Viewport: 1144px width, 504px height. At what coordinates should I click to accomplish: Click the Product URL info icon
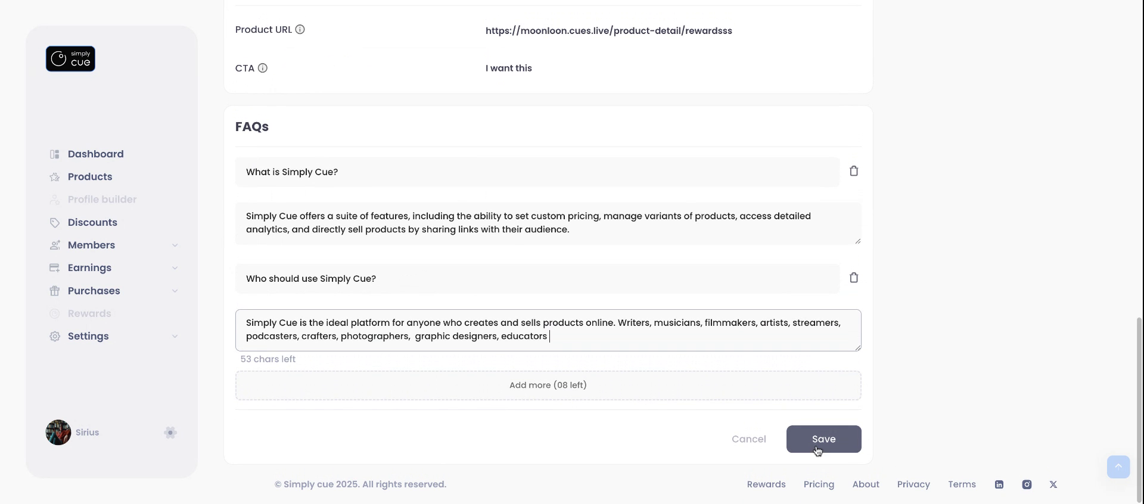[300, 30]
